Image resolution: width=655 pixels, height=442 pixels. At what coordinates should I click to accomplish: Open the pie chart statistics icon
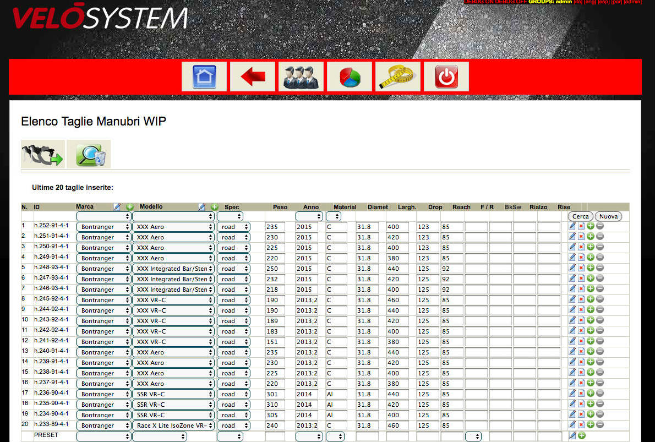coord(350,77)
